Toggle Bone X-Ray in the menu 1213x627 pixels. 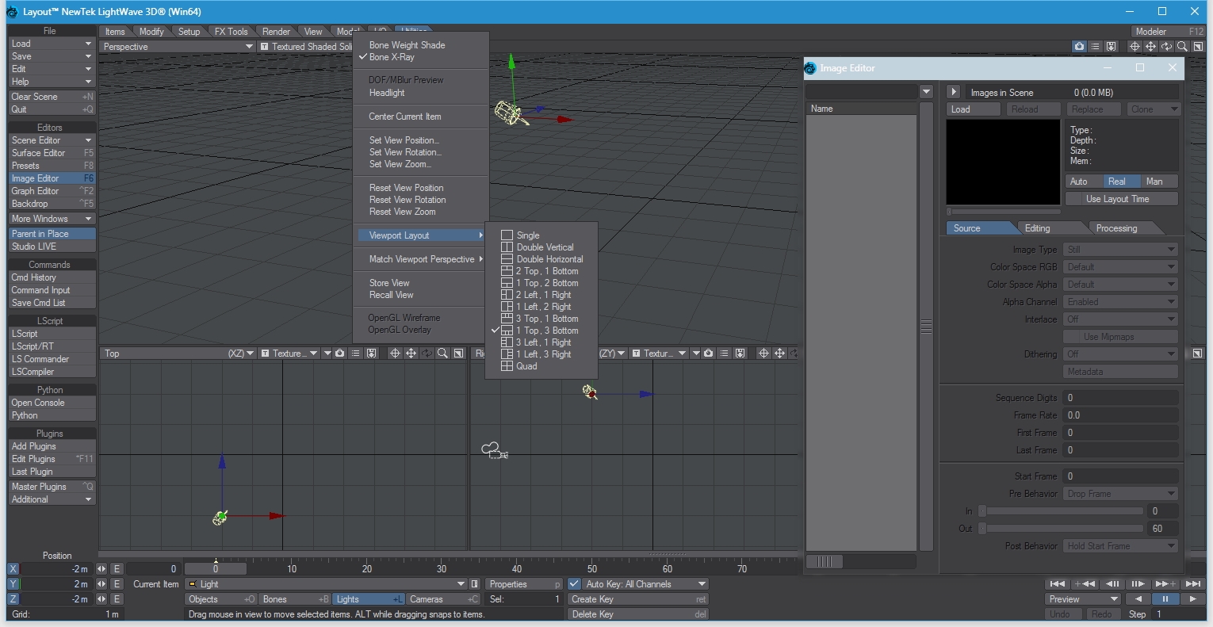(392, 57)
